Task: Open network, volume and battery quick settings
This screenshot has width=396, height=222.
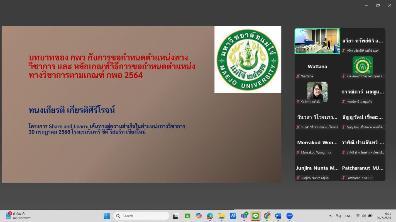Action: (364, 216)
